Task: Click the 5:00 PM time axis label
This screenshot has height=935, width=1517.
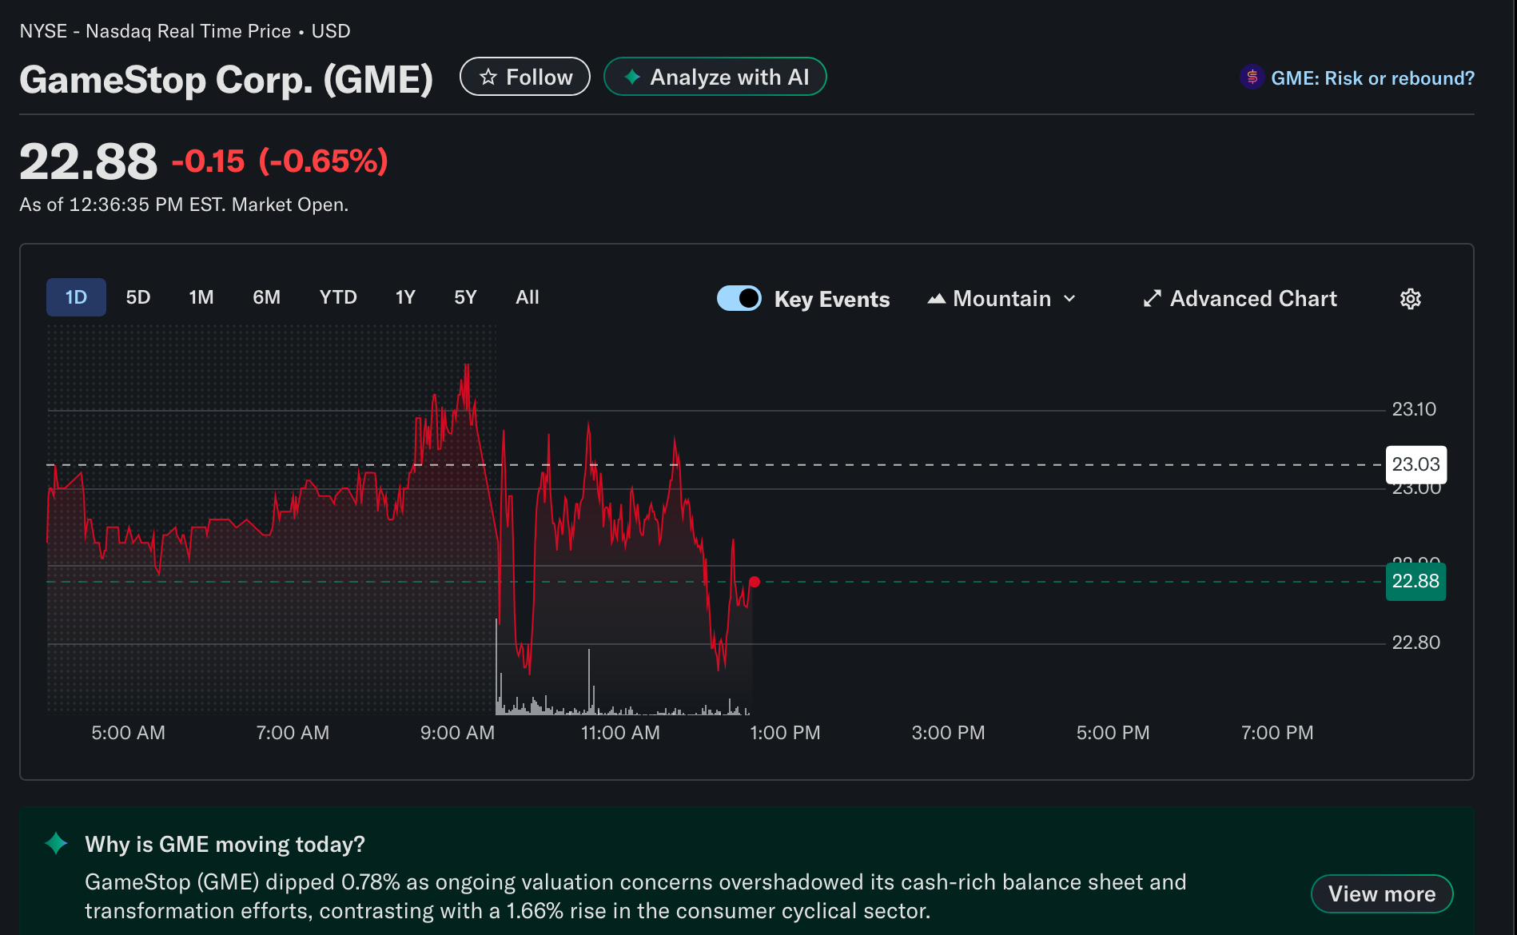Action: point(1113,733)
